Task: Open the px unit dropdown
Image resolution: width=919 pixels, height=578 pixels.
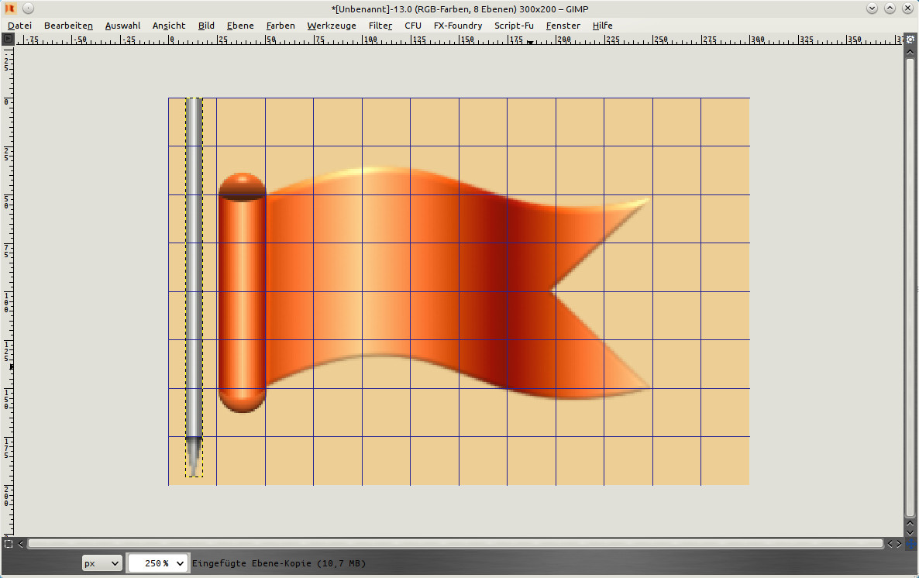Action: (102, 563)
